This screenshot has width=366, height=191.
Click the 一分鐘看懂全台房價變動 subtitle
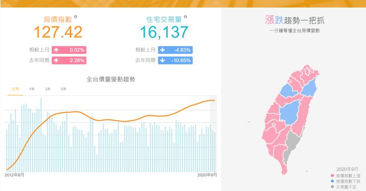click(294, 30)
